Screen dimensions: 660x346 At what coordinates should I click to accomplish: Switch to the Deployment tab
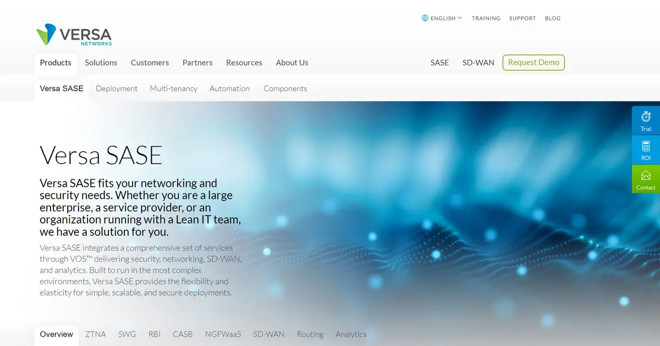pos(117,88)
